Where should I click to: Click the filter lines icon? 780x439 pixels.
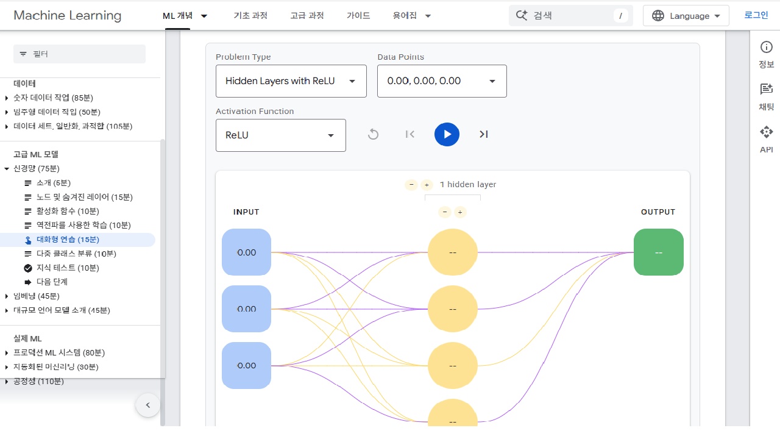[x=23, y=54]
